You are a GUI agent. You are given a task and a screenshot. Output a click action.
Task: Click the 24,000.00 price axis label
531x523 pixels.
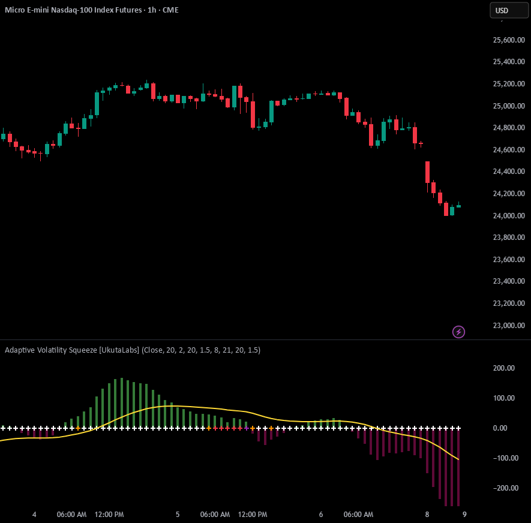click(x=509, y=216)
